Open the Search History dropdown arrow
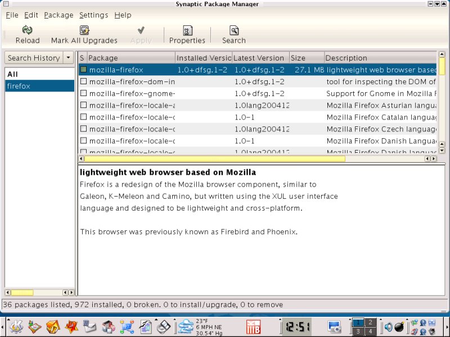 click(x=69, y=58)
